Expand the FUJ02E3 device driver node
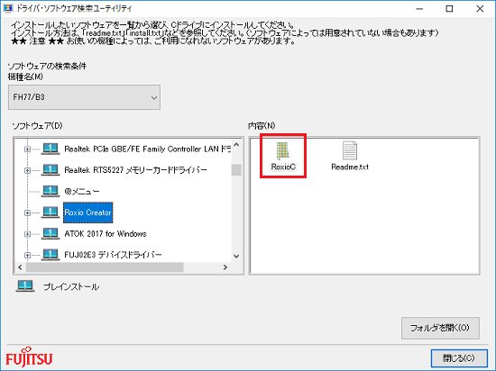This screenshot has height=371, width=496. [28, 255]
